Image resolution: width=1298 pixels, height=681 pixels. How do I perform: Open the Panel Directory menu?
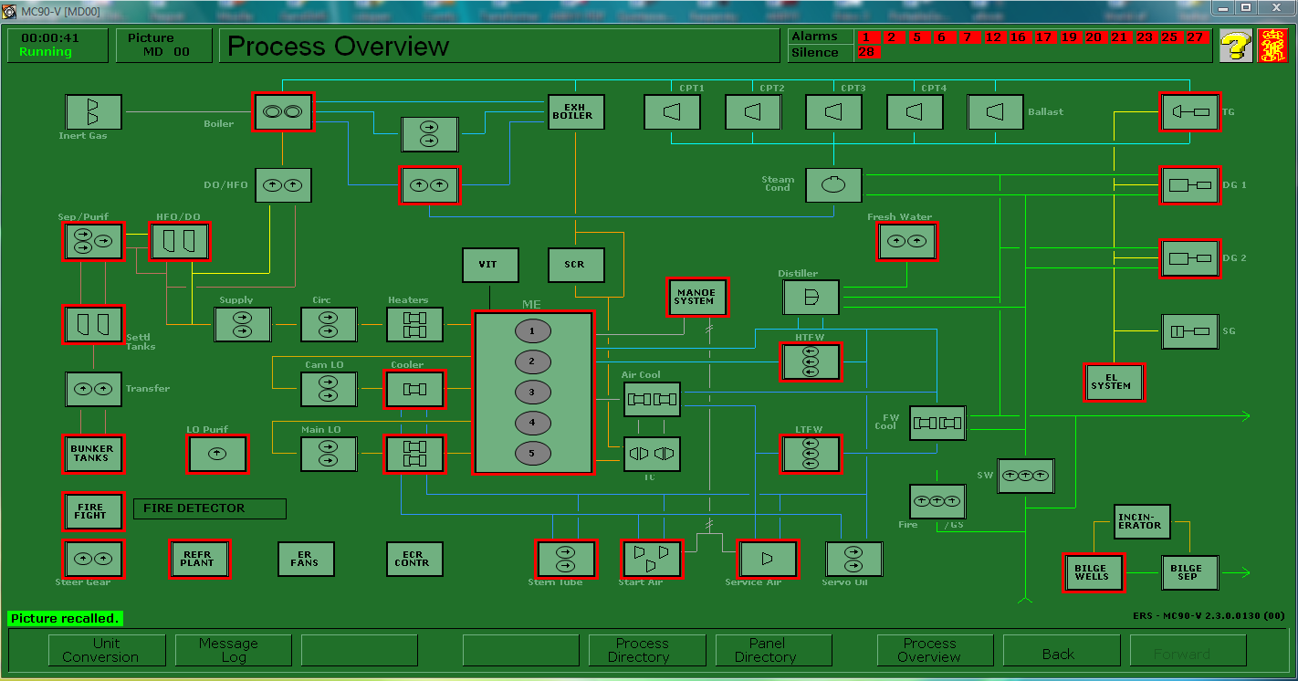coord(773,650)
